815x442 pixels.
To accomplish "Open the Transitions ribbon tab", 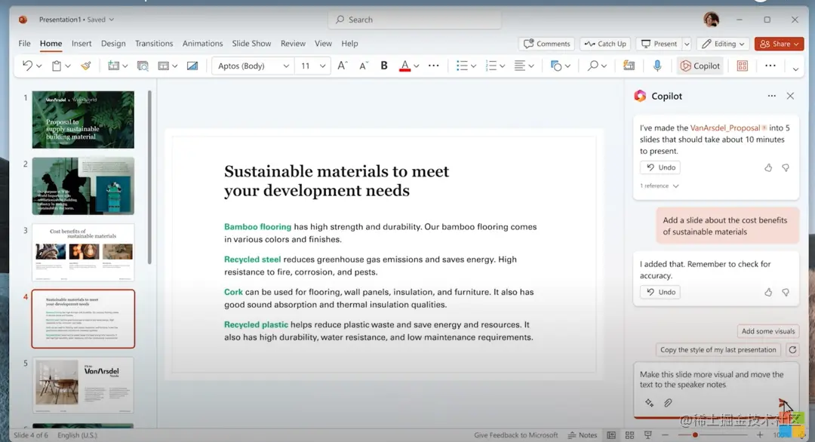I will 155,44.
